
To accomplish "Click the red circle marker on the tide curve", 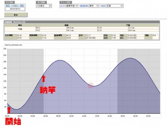I will coord(91,86).
